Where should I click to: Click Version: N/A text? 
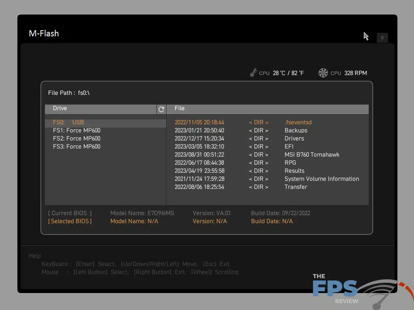[210, 221]
